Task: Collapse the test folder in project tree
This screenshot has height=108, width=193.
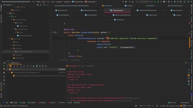Action: (8, 13)
